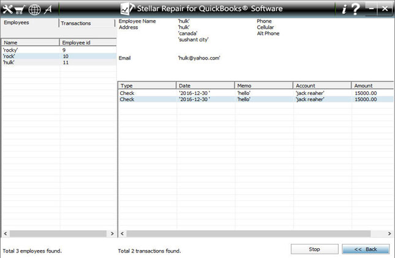Open the globe language icon
Viewport: 395px width, 258px height.
[34, 10]
